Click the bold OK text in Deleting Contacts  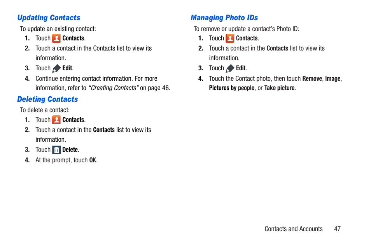pyautogui.click(x=93, y=160)
